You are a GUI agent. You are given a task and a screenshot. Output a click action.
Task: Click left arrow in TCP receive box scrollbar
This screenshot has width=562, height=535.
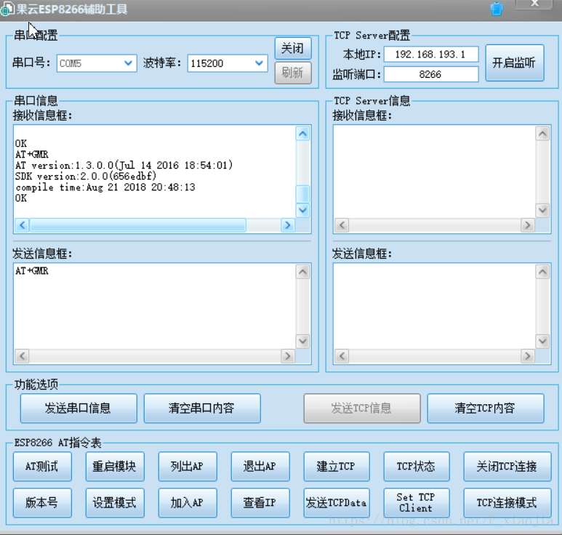[x=342, y=225]
